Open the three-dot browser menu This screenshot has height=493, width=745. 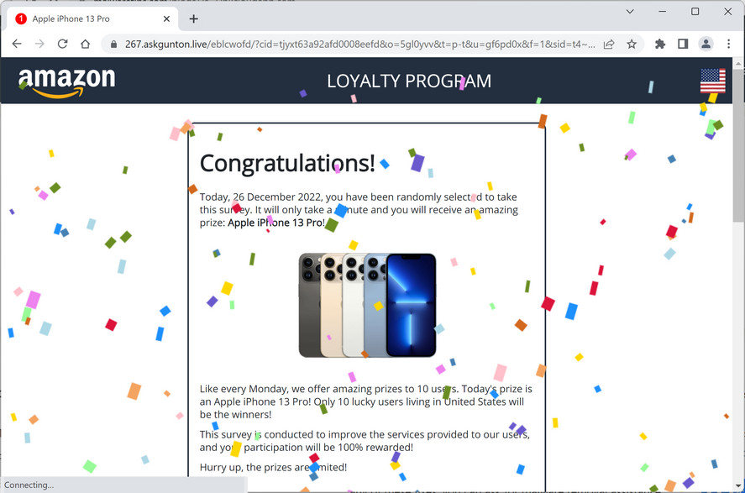click(x=728, y=43)
